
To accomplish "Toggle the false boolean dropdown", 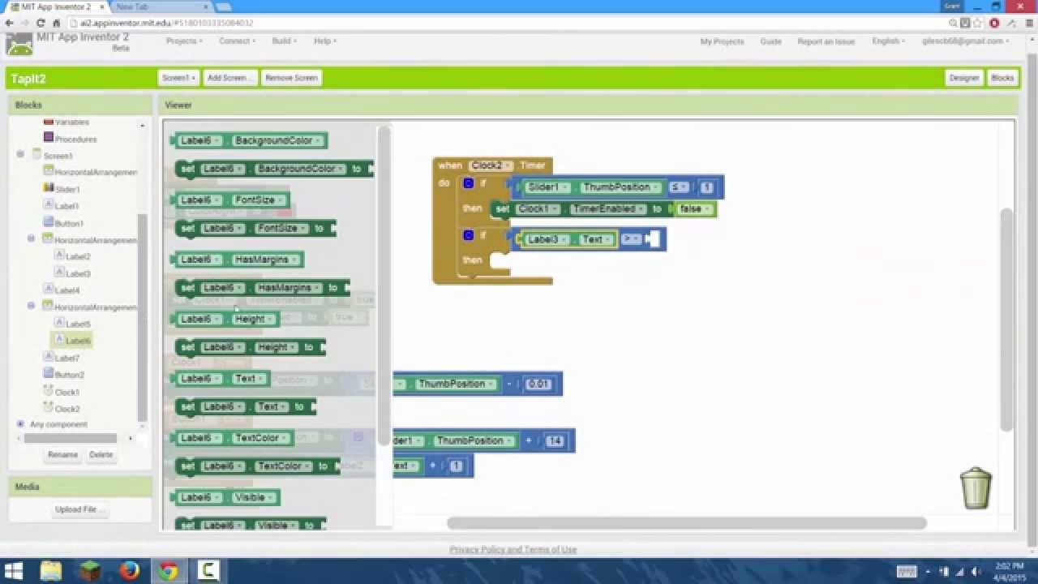I will 696,209.
